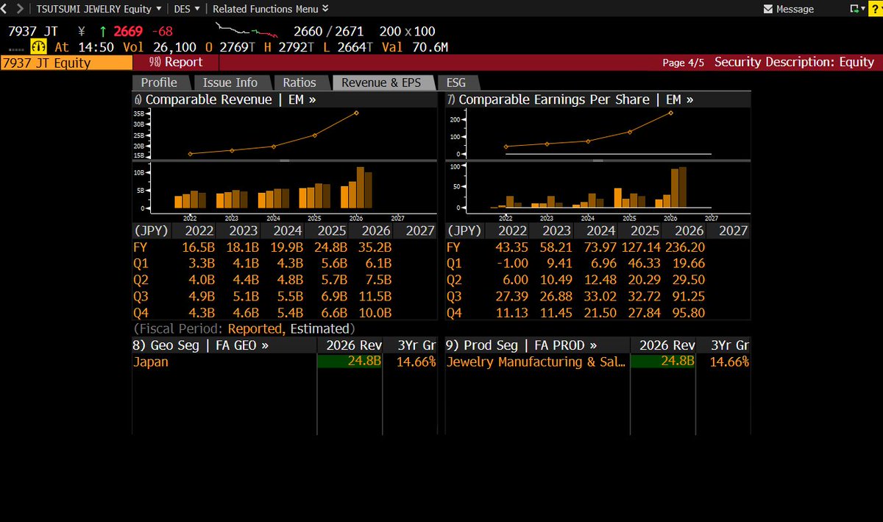Click the Q2 row label in the EPS table
This screenshot has width=883, height=522.
[454, 280]
